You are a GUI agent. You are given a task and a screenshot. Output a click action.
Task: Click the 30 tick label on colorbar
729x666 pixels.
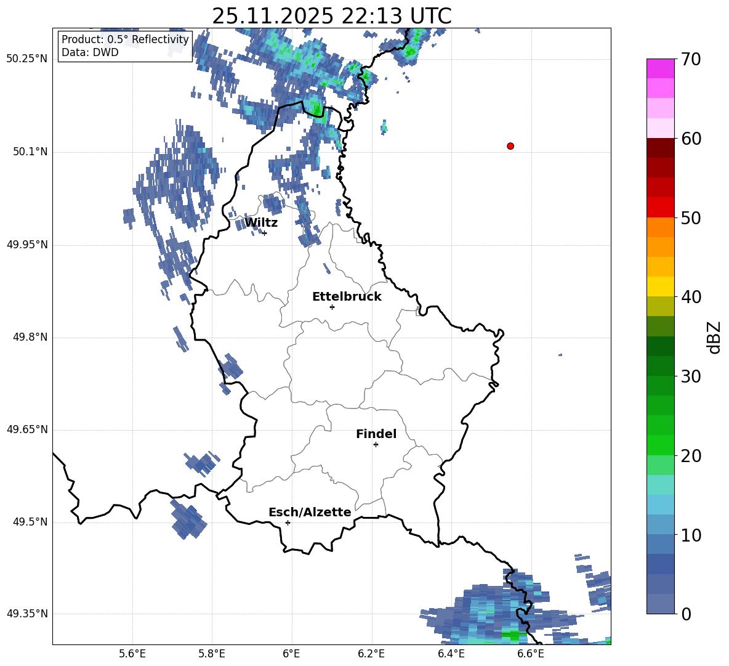click(x=691, y=376)
